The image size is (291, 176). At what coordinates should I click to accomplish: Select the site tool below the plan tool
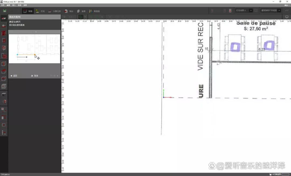(4, 26)
